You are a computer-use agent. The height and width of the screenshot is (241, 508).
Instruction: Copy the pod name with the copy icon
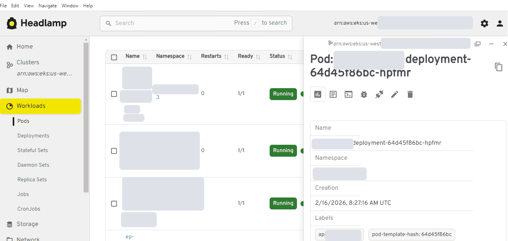[x=499, y=67]
